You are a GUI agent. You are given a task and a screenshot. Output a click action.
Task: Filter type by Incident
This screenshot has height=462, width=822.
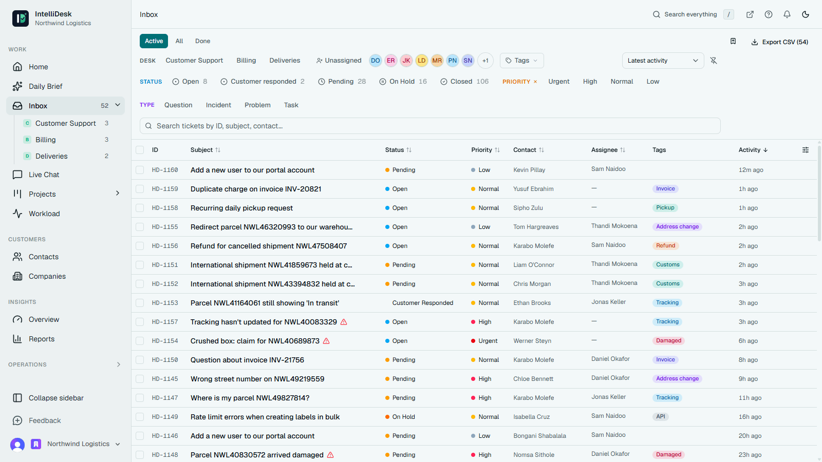click(218, 105)
